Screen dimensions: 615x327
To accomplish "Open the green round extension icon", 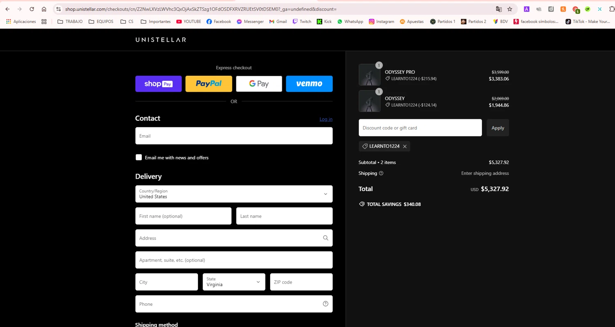I will click(x=588, y=9).
